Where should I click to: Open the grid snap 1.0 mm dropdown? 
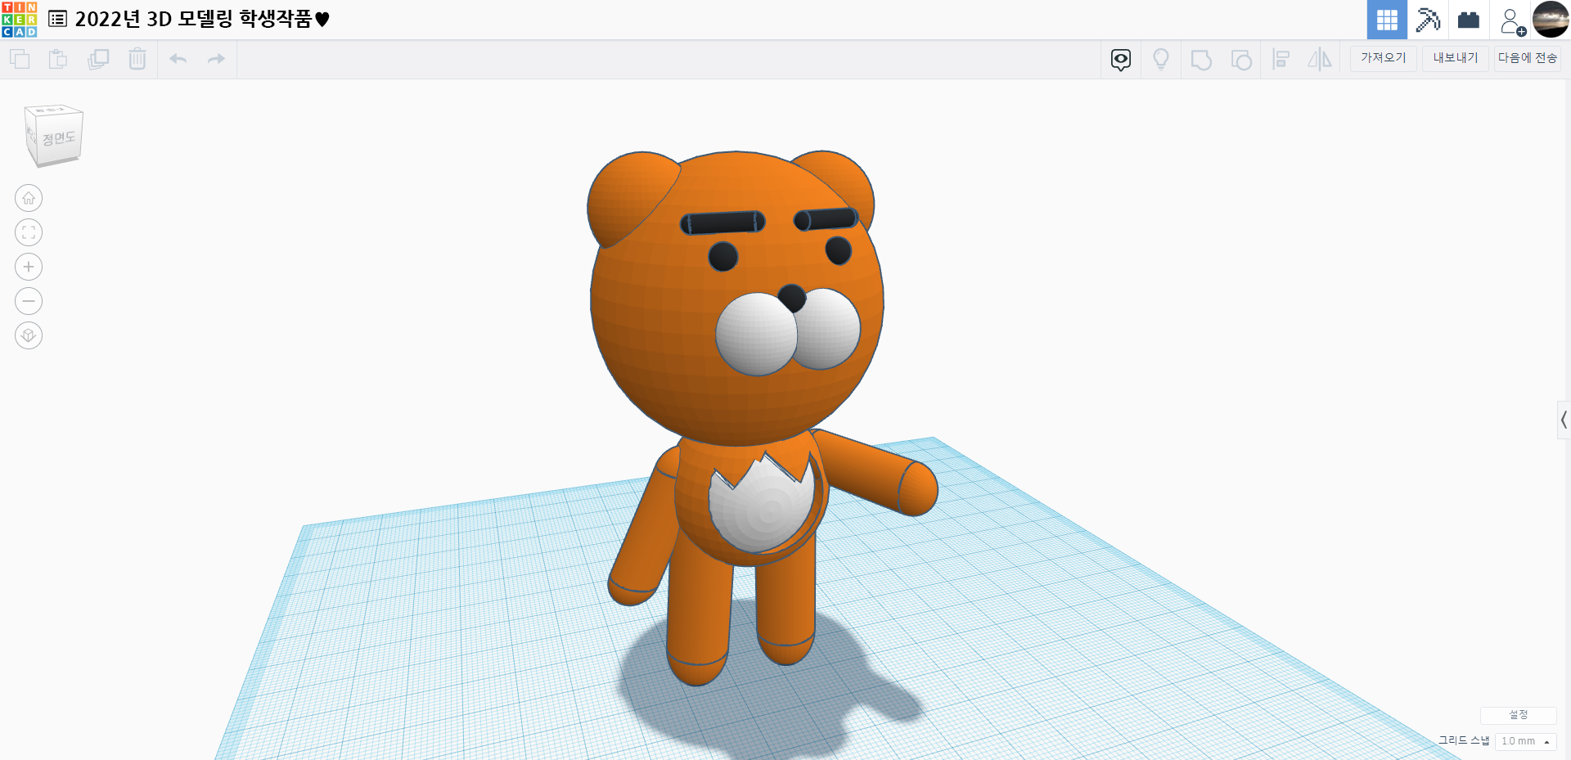pyautogui.click(x=1525, y=741)
